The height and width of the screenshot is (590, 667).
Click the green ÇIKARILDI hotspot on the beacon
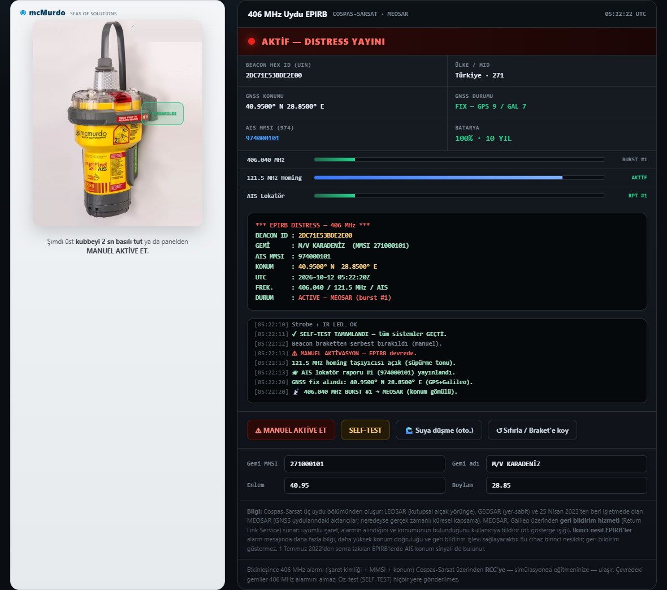[x=162, y=114]
